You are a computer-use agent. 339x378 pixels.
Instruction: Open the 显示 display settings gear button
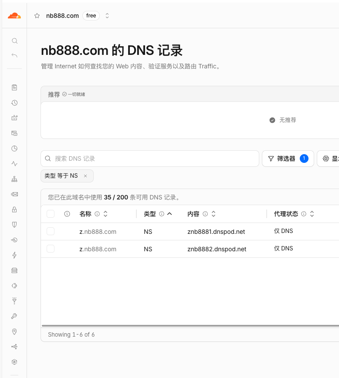click(328, 159)
